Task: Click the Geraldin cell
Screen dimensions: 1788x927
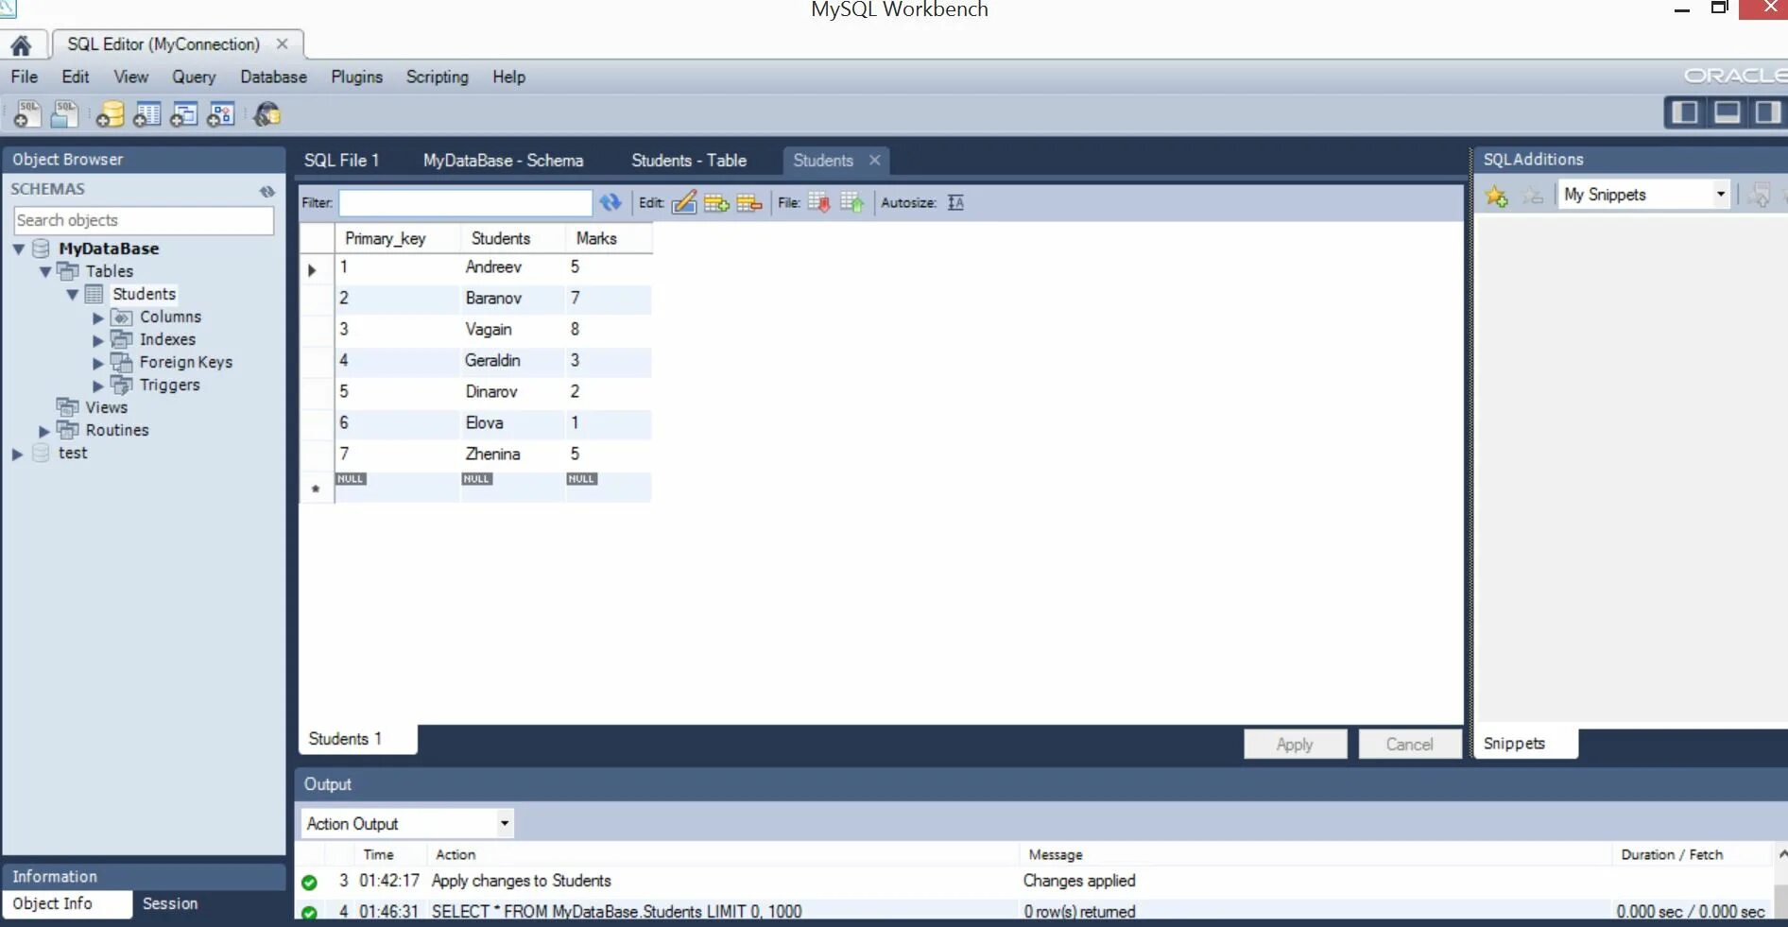Action: coord(512,361)
